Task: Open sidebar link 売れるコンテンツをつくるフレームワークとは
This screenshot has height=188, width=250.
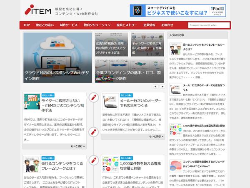Action: coord(204,47)
